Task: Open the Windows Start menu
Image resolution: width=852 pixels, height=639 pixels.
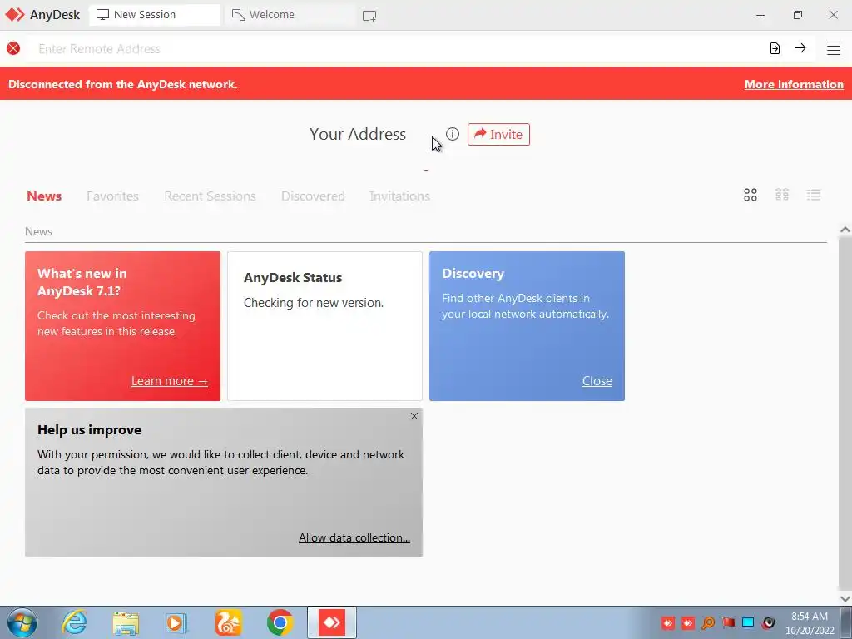Action: (22, 622)
